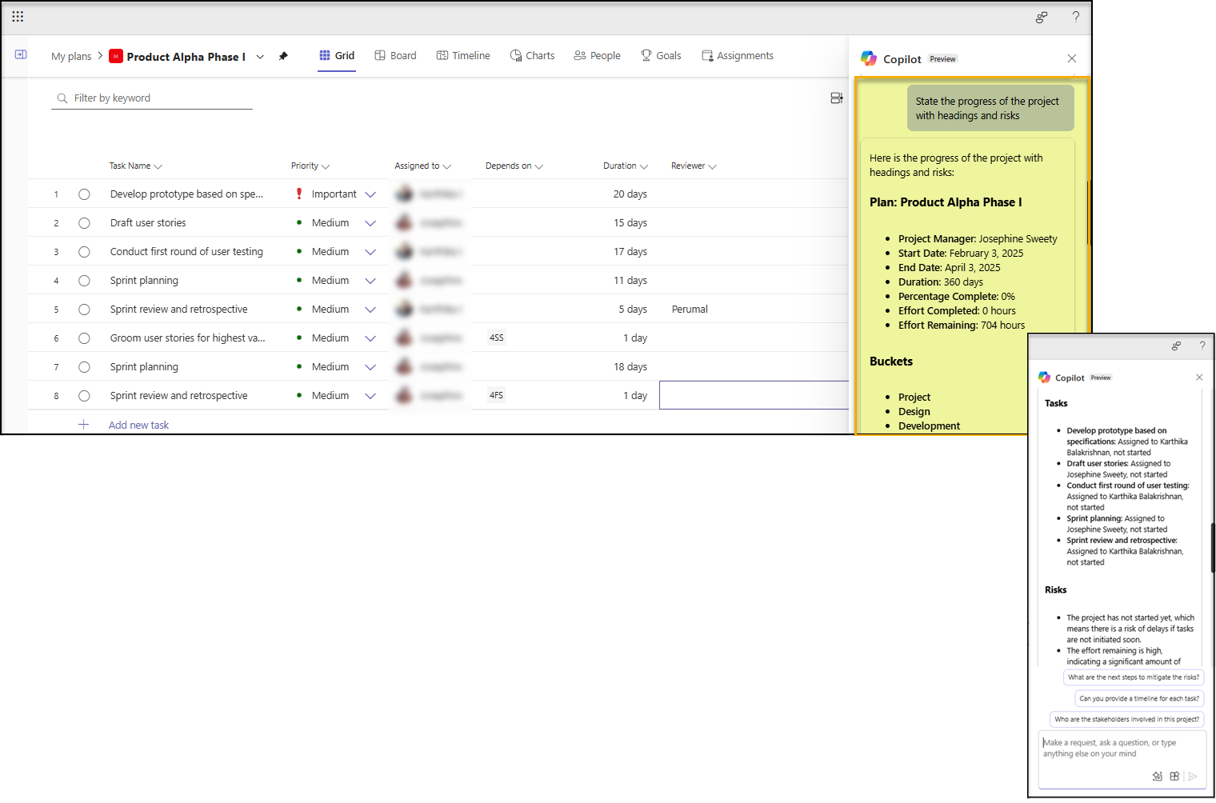Viewport: 1216px width, 803px height.
Task: Click the column settings icon above the grid
Action: point(836,98)
